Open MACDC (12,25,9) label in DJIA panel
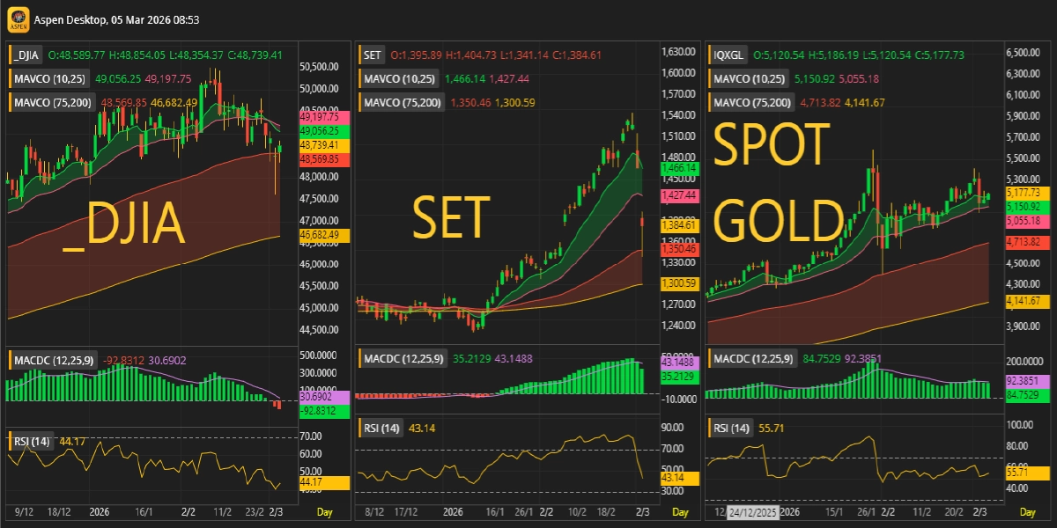This screenshot has height=528, width=1057. coord(52,360)
